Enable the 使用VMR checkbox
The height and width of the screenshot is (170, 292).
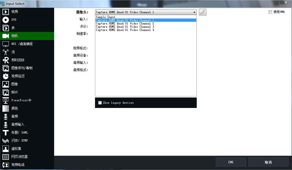pyautogui.click(x=270, y=12)
